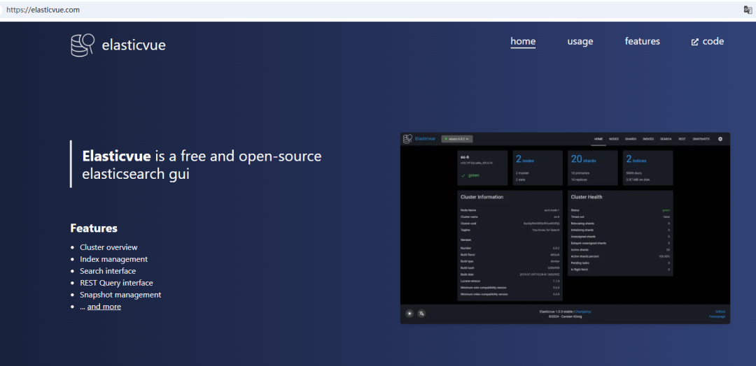Viewport: 756px width, 366px height.
Task: Click the "Cluster Health" heading in preview
Action: (587, 197)
